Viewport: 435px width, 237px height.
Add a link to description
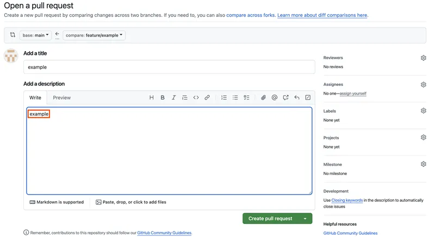click(x=207, y=98)
